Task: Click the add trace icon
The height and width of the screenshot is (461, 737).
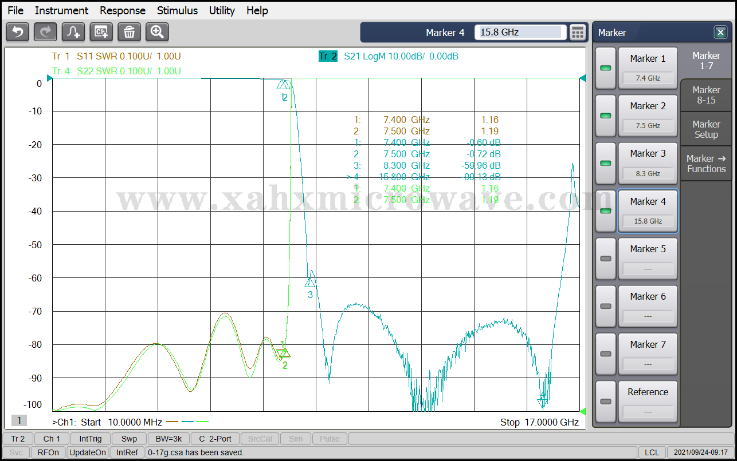Action: [x=73, y=32]
